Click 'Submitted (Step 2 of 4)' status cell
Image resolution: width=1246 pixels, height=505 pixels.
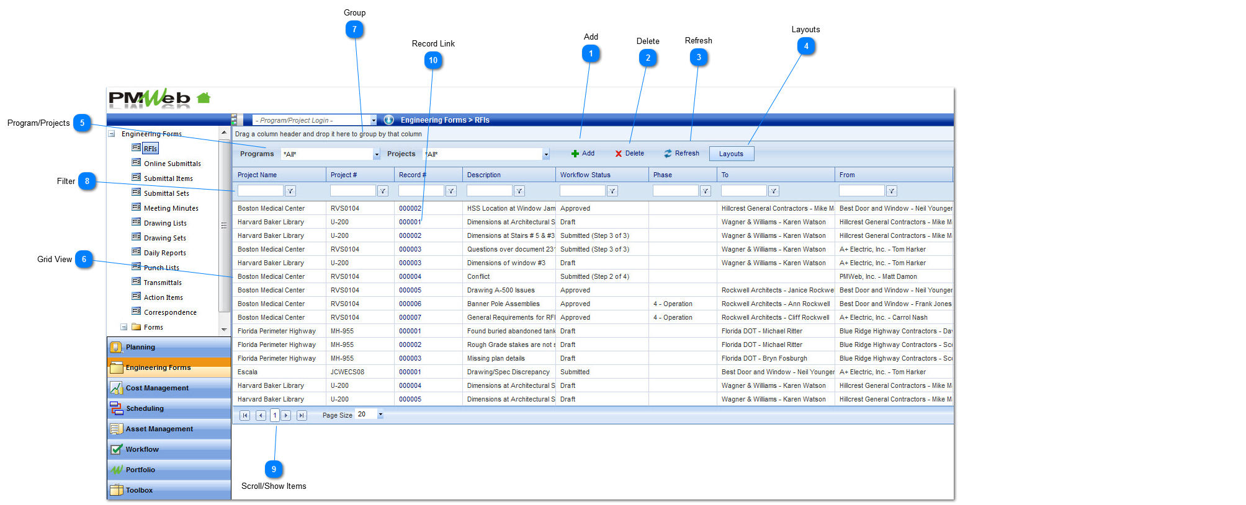(594, 277)
